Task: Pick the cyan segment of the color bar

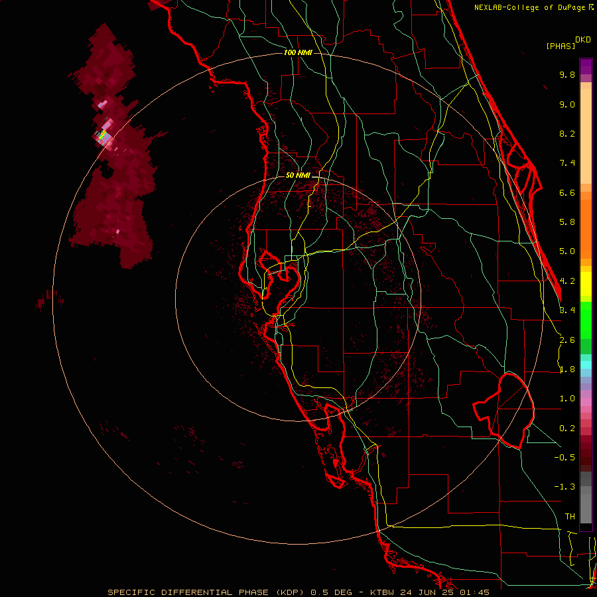Action: (x=586, y=365)
